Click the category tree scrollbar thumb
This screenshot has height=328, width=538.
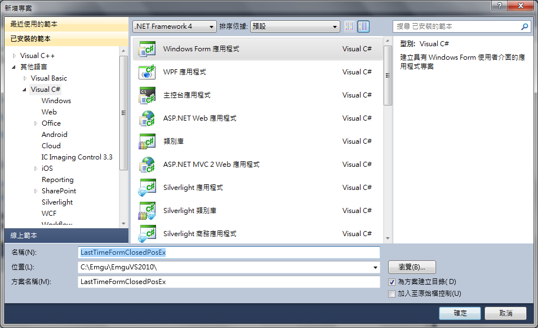(123, 113)
